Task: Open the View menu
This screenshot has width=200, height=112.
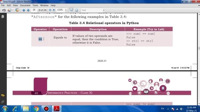Action: [15, 5]
